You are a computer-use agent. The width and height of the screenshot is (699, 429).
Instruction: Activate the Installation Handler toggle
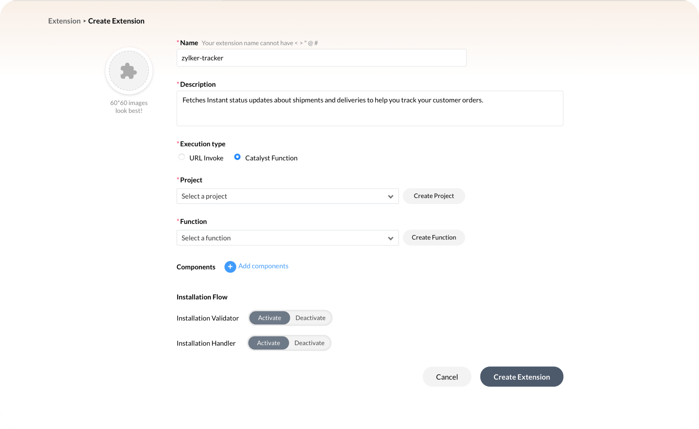268,343
